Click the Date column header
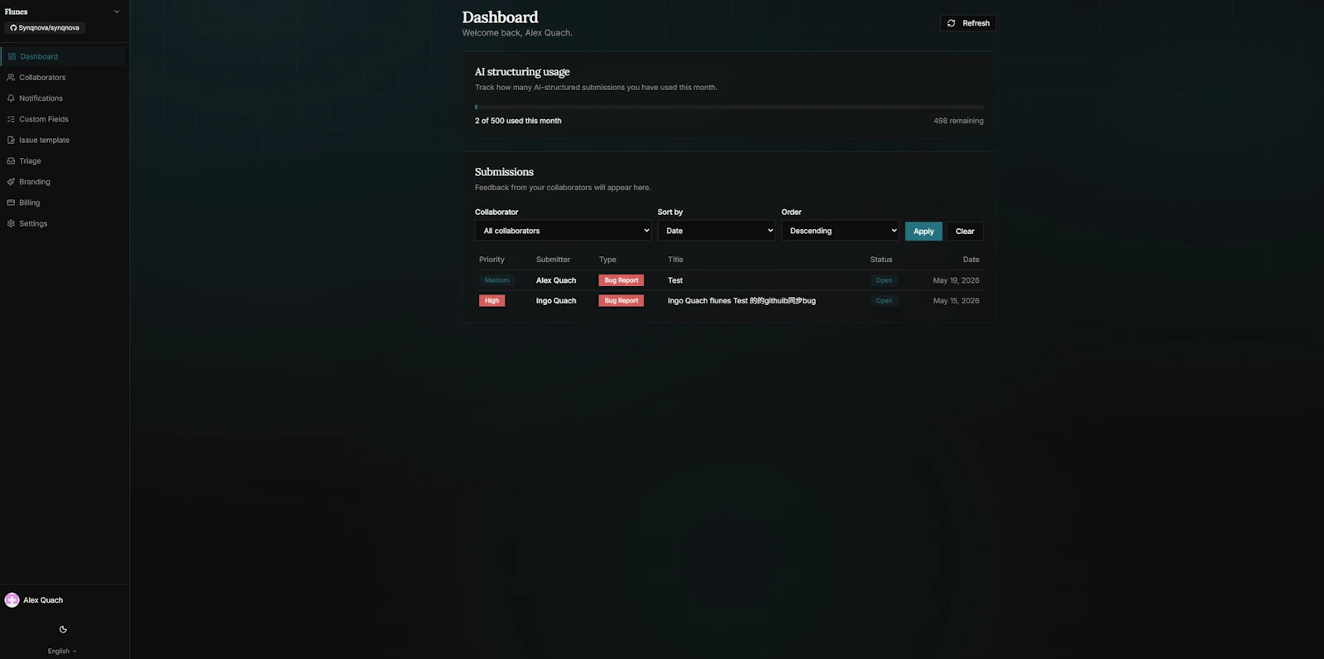The height and width of the screenshot is (659, 1324). click(971, 260)
